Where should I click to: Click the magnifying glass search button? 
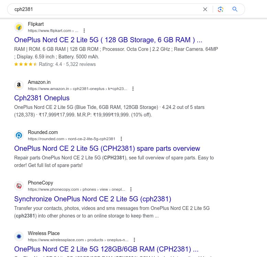tap(235, 9)
